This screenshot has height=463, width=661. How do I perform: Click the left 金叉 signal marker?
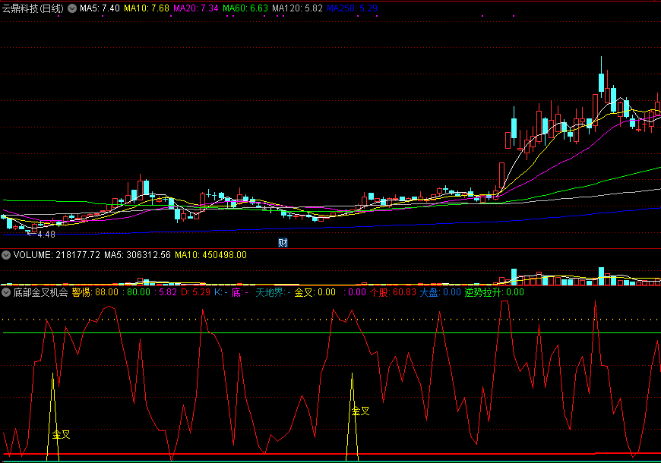61,434
